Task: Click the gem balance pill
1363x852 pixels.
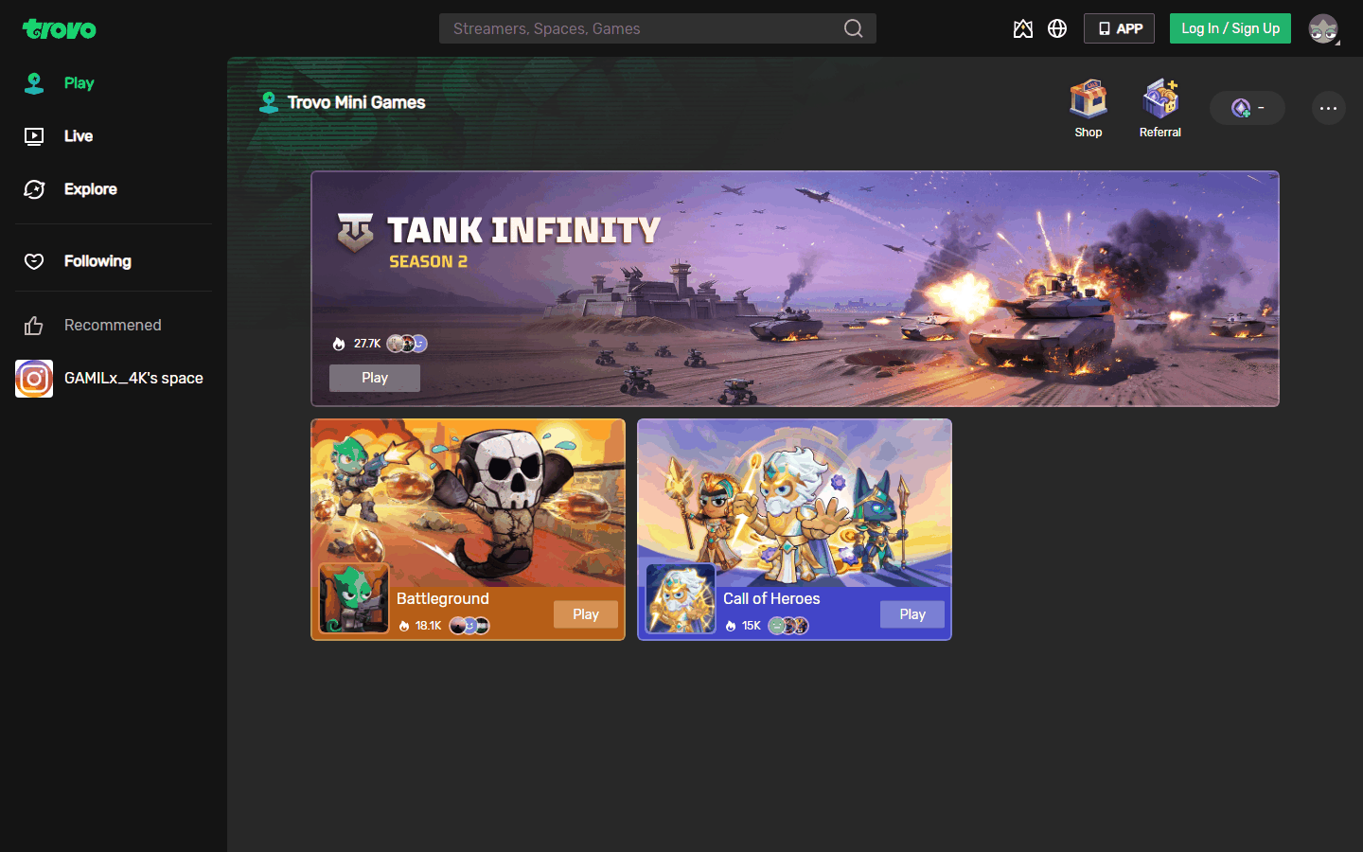Action: pyautogui.click(x=1248, y=108)
